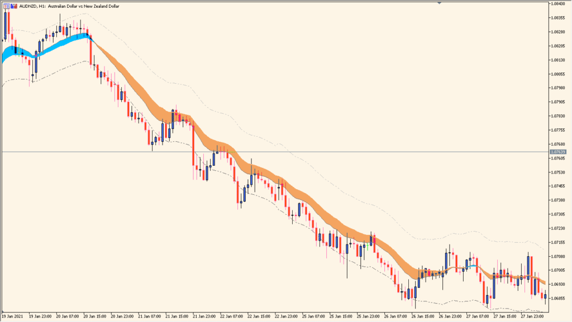Image resolution: width=572 pixels, height=322 pixels.
Task: Click the 27 Jan 15:00 time label
Action: coord(505,316)
